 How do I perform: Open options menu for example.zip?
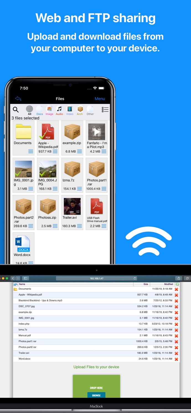point(79,152)
